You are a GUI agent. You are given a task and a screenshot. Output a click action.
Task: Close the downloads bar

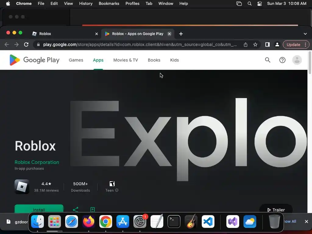tap(307, 222)
